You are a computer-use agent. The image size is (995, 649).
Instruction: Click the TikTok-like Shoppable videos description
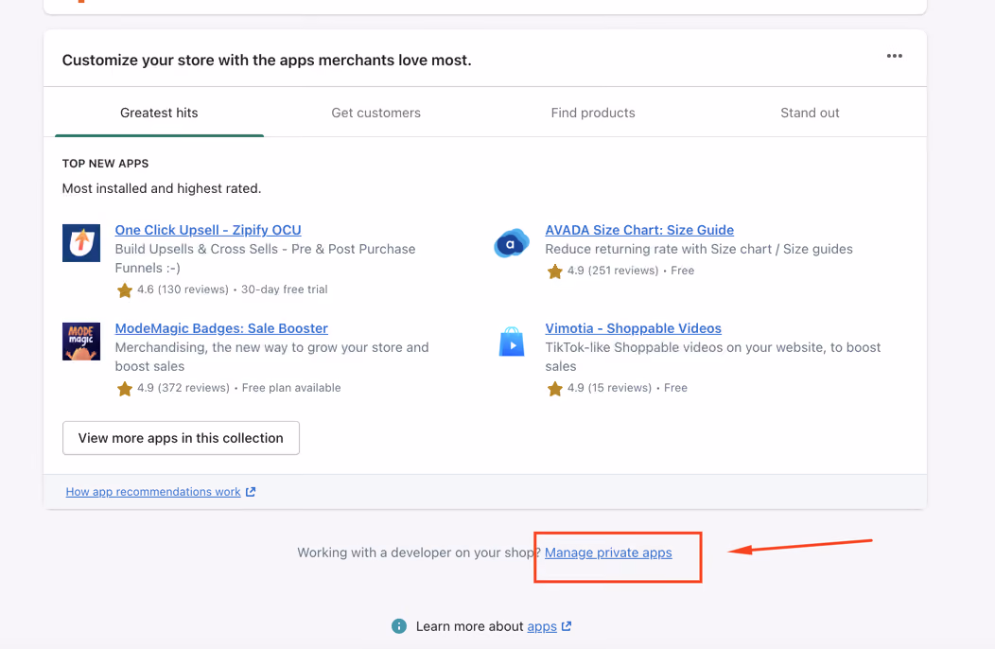[712, 357]
